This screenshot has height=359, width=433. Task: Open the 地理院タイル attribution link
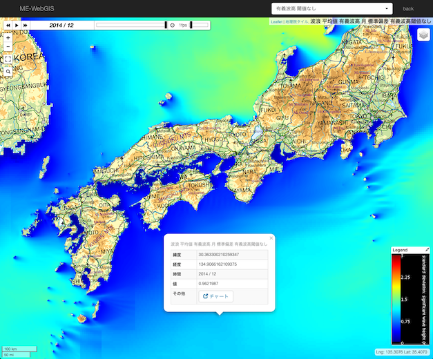coord(296,22)
